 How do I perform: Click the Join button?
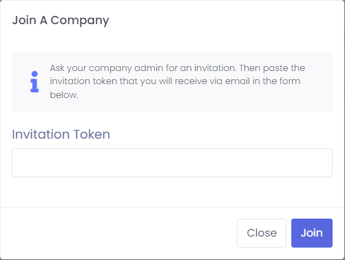(x=312, y=233)
